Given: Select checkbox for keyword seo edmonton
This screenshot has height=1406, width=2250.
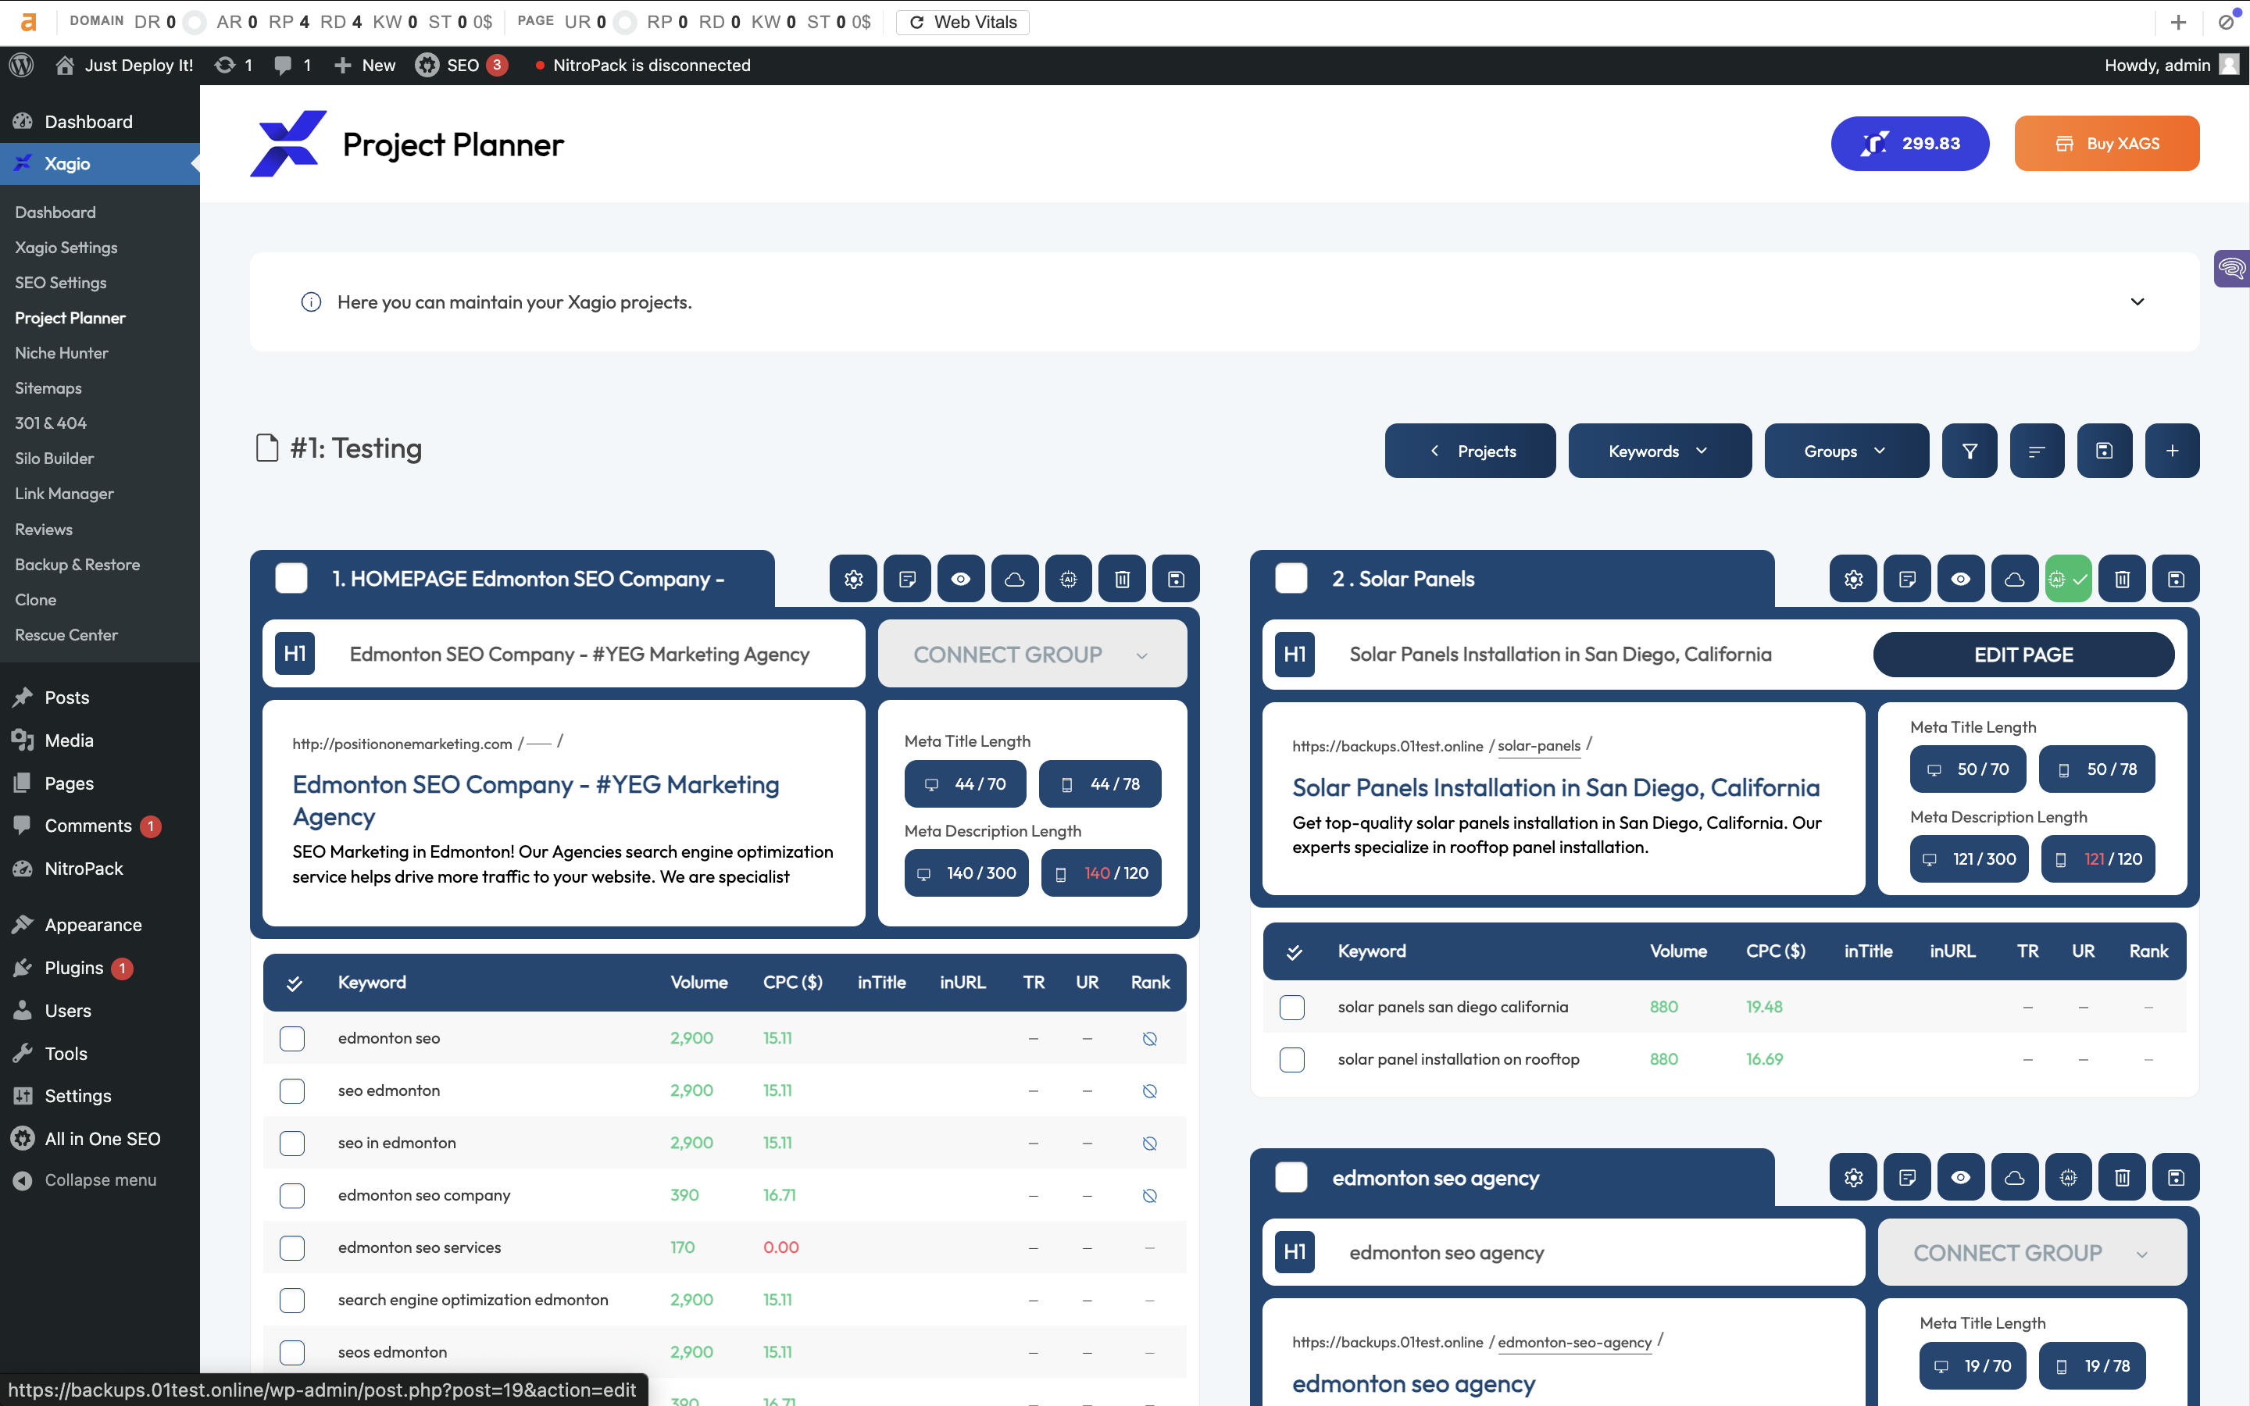Looking at the screenshot, I should 292,1090.
